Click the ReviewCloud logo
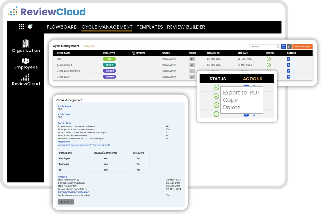Viewport: 324px width, 217px height. (47, 12)
